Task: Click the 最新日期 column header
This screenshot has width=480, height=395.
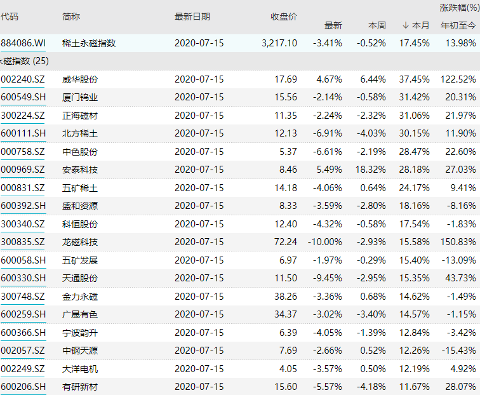Action: [x=192, y=17]
